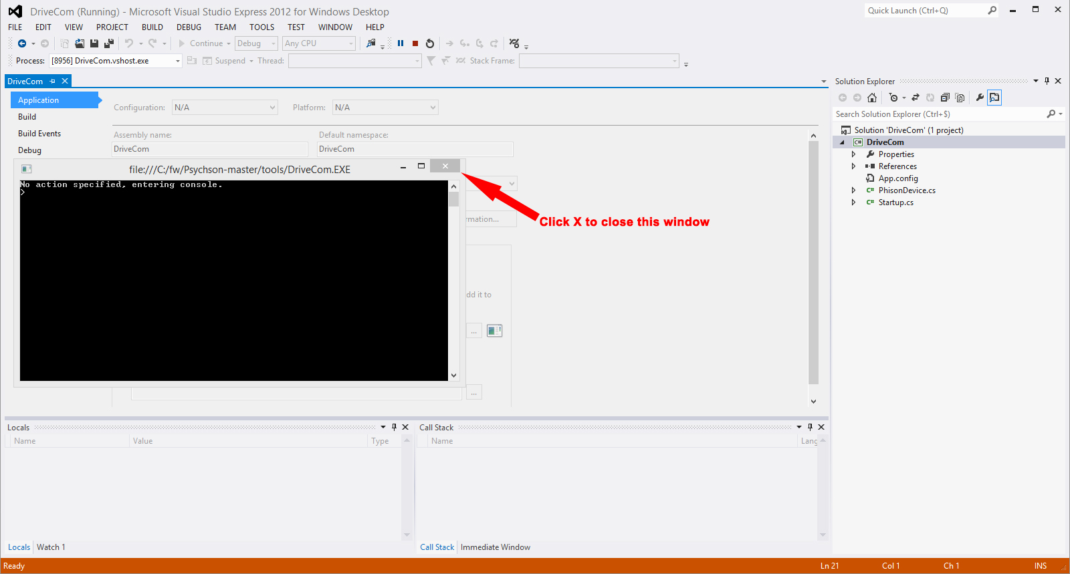Click Sync with Active Document icon
This screenshot has height=574, width=1070.
click(x=916, y=98)
